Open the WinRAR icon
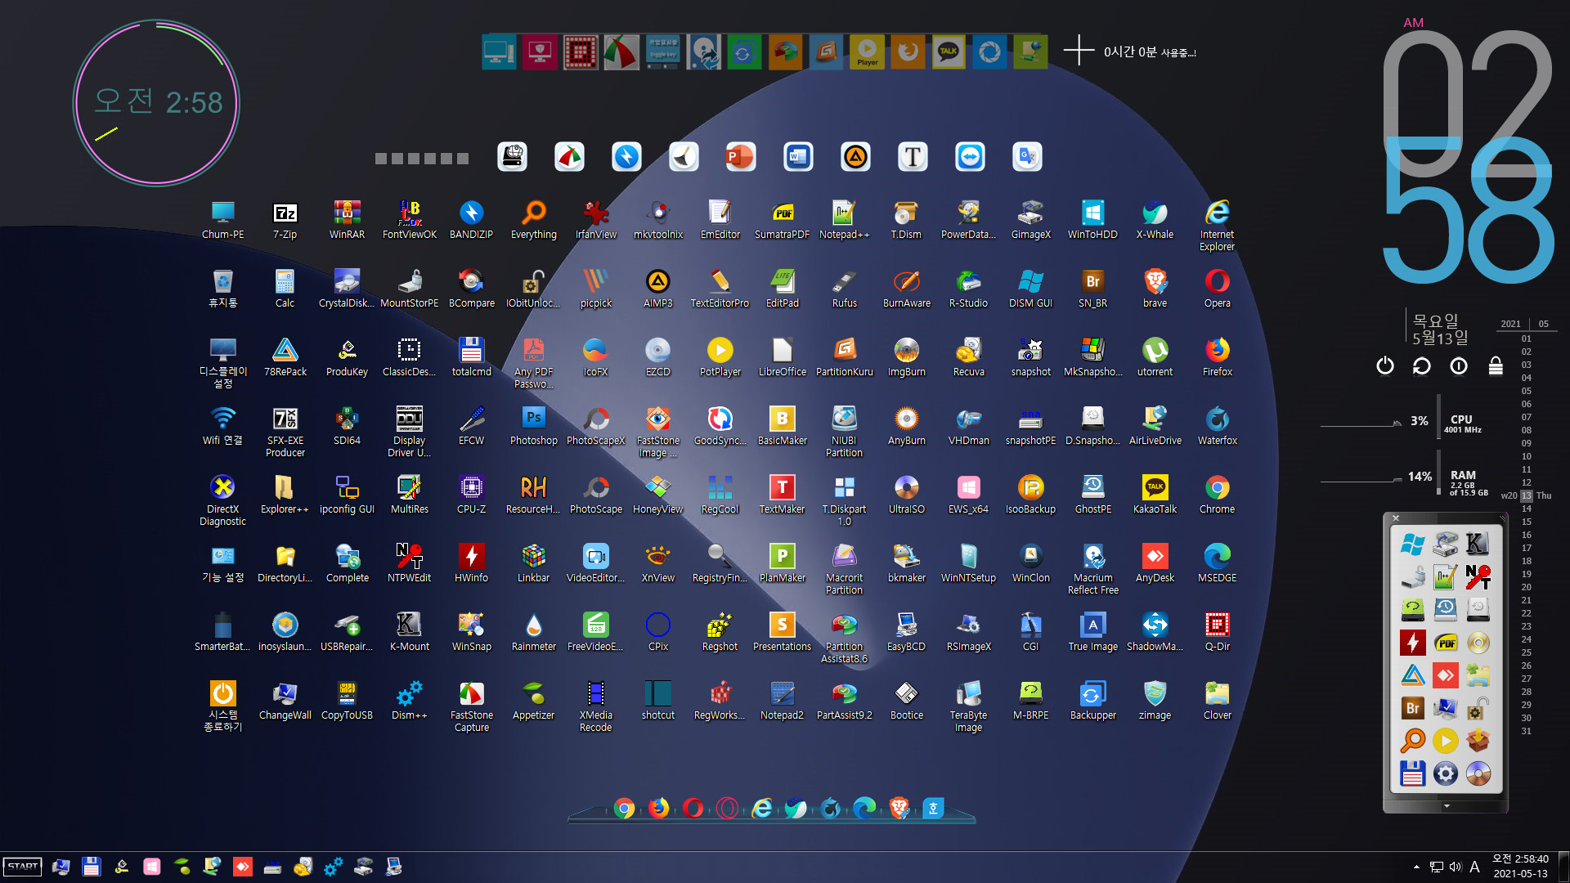Viewport: 1570px width, 883px height. pyautogui.click(x=347, y=219)
